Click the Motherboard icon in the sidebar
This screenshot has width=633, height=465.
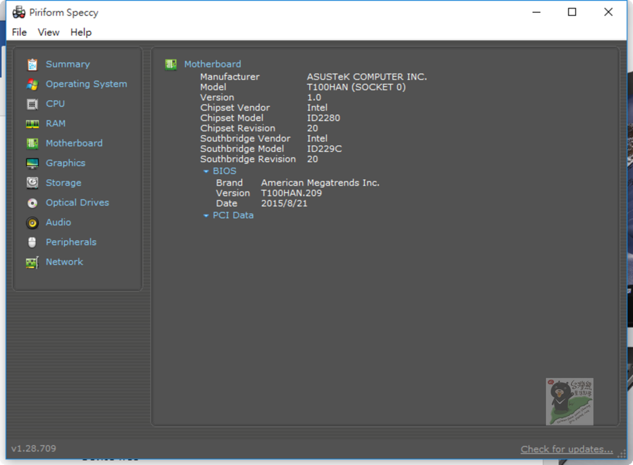[32, 143]
